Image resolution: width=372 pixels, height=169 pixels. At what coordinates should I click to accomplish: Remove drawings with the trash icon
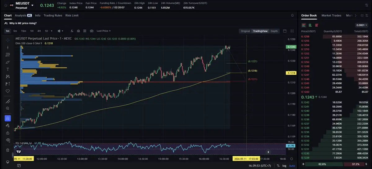[7, 150]
